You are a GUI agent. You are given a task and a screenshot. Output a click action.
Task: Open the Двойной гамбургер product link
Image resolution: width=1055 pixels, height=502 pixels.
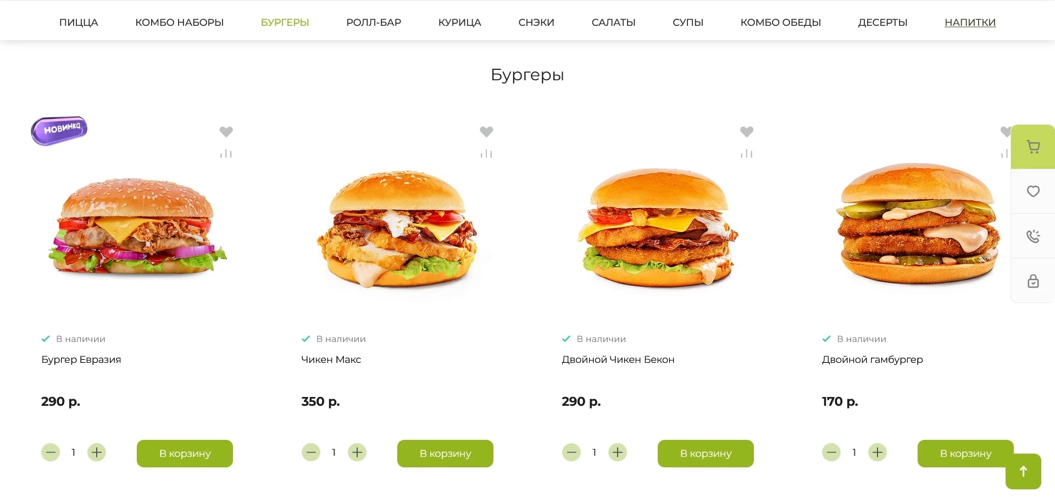[x=872, y=360]
